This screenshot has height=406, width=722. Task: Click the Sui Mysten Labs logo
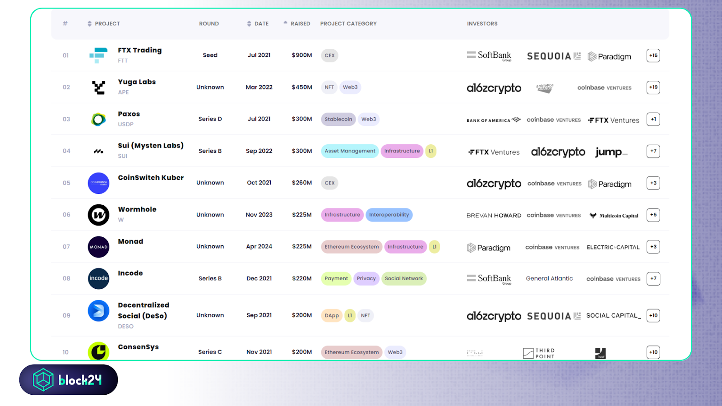pyautogui.click(x=98, y=151)
